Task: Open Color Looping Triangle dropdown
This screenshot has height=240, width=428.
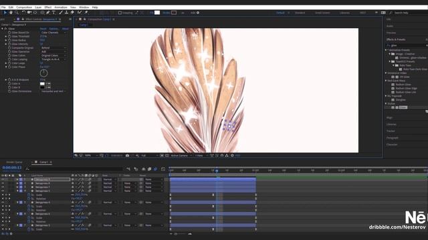Action: coord(53,59)
